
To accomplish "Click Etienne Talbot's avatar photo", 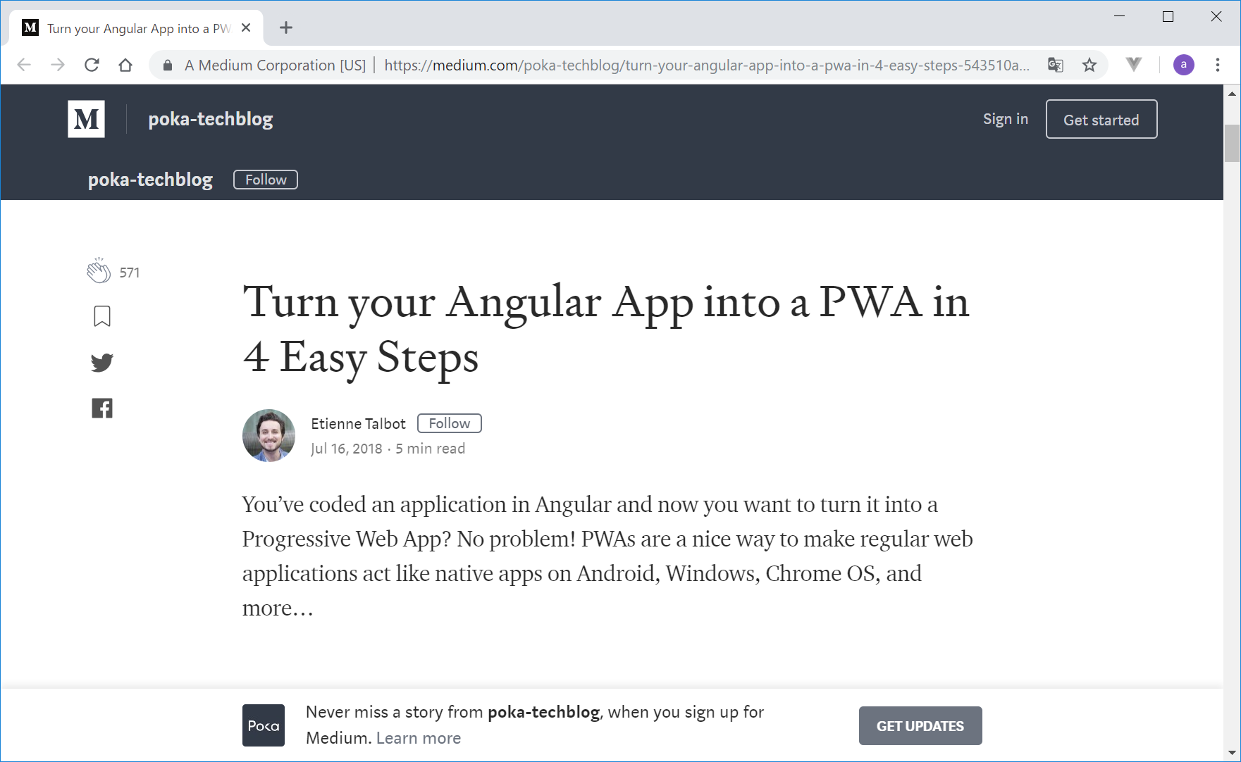I will point(268,435).
